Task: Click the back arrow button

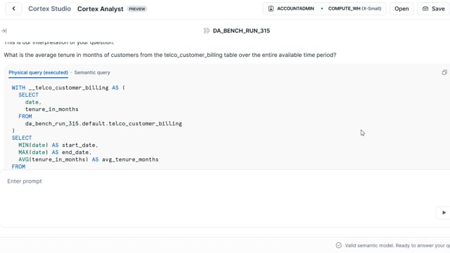Action: (13, 8)
